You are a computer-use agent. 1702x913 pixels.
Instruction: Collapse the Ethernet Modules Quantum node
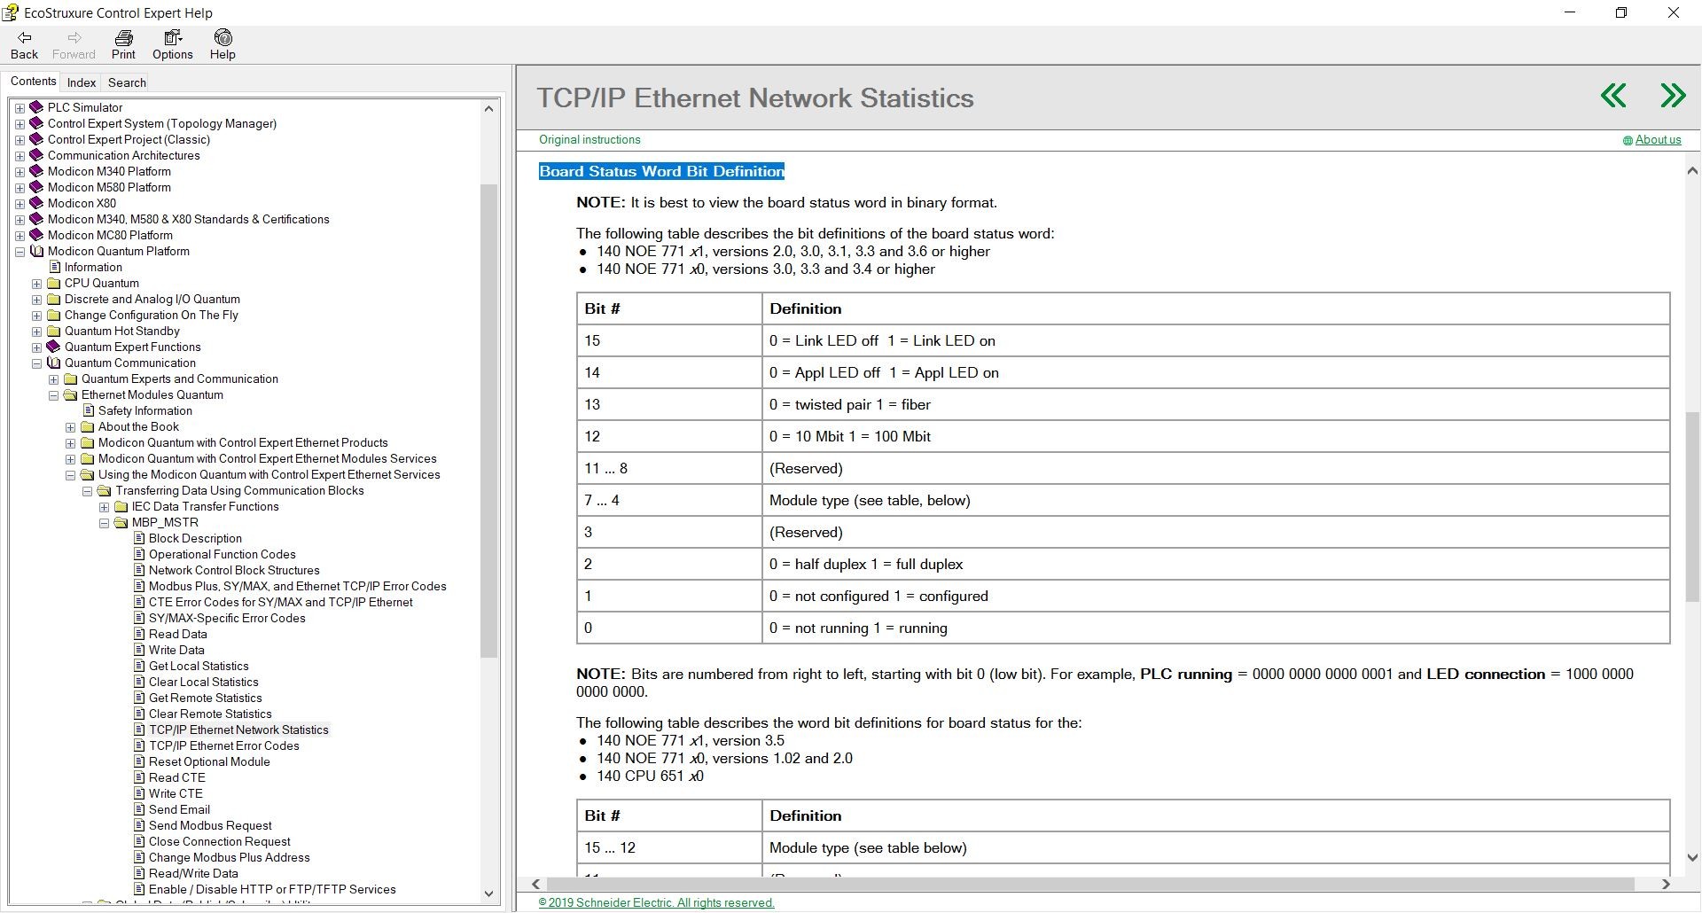(x=53, y=395)
